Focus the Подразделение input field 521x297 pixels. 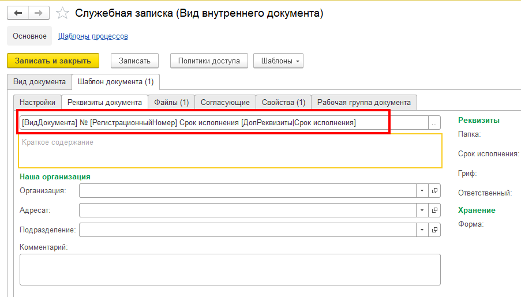(248, 230)
